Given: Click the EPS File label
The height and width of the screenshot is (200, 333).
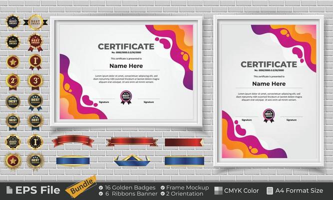Looking at the screenshot, I should click(38, 190).
